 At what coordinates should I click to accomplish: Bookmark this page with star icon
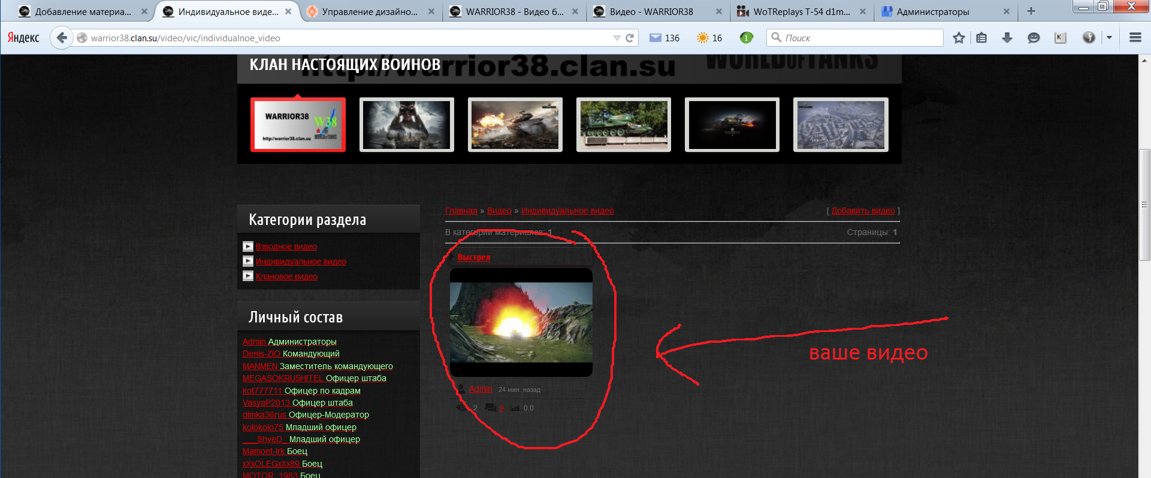pos(959,38)
